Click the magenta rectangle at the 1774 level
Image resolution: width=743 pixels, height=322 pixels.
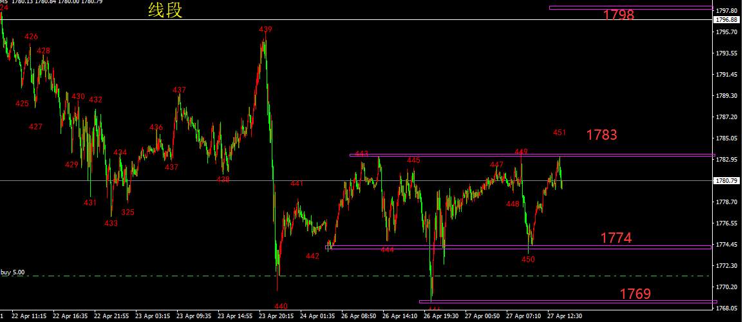click(x=518, y=247)
